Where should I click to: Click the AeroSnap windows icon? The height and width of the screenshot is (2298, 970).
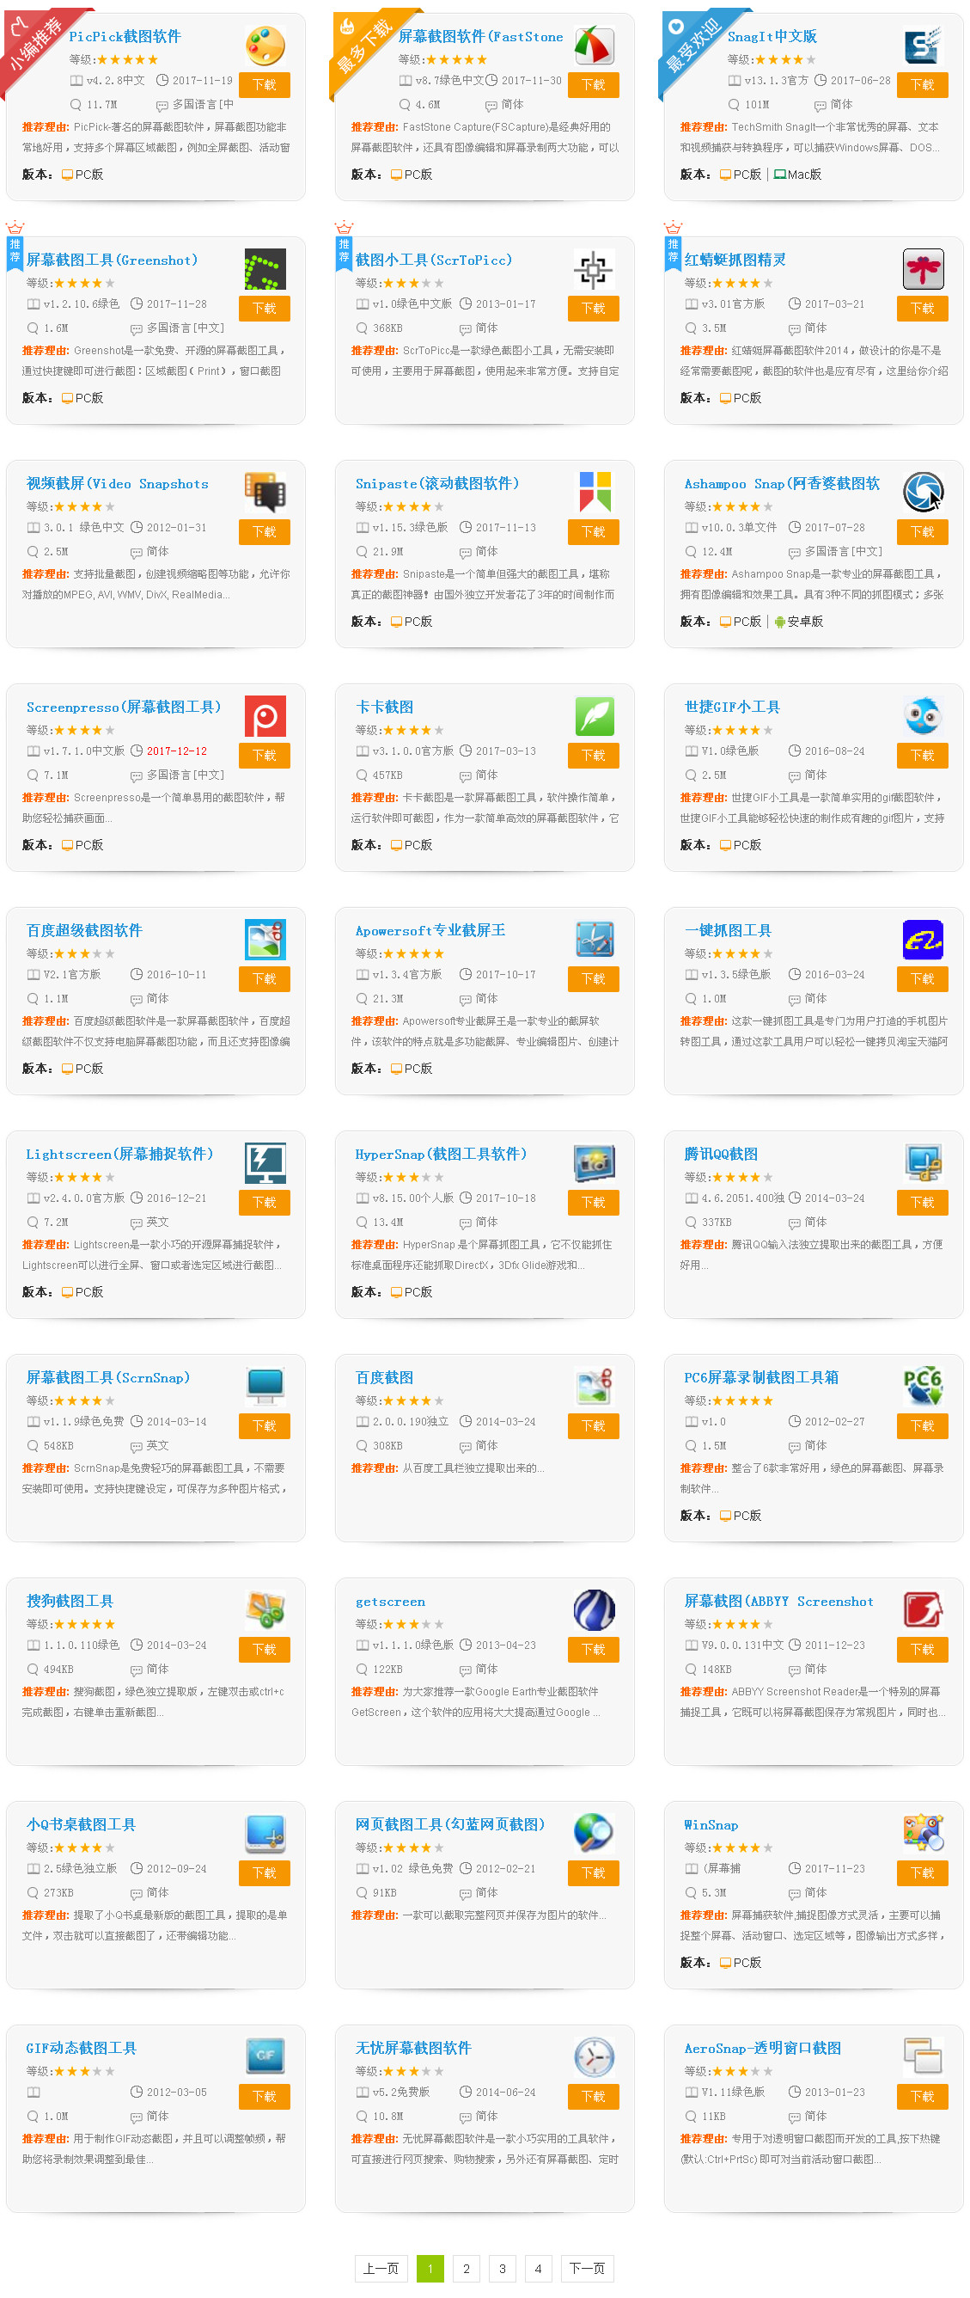click(x=923, y=2058)
